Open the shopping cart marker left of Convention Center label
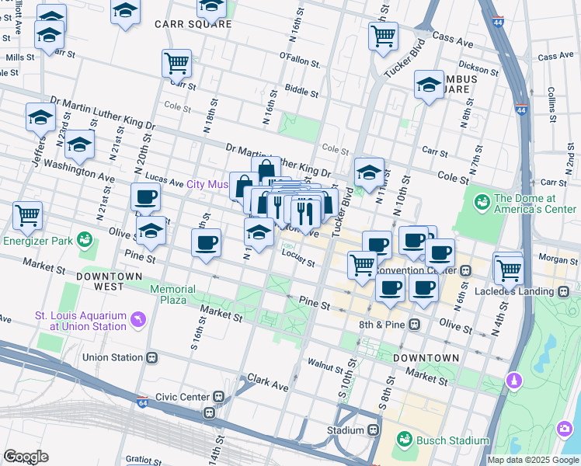 [x=362, y=268]
